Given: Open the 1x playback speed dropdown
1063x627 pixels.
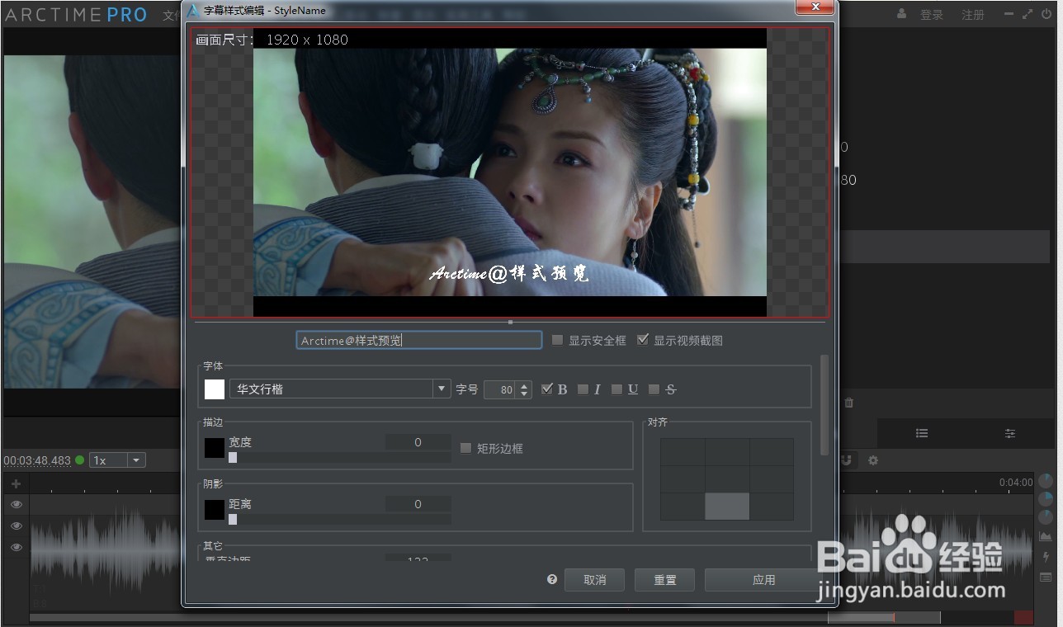Looking at the screenshot, I should [x=117, y=460].
